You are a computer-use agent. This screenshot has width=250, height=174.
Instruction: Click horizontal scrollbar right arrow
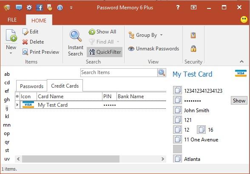point(162,159)
